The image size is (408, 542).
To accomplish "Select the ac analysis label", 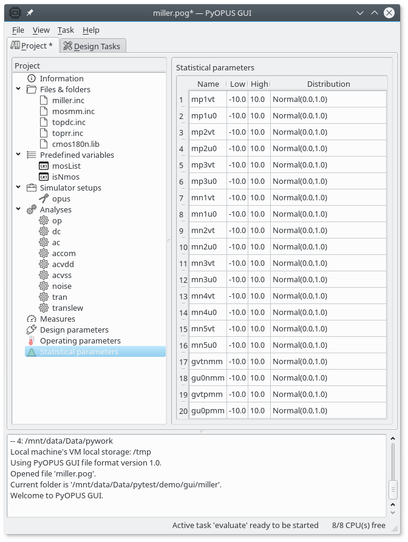I will point(56,243).
